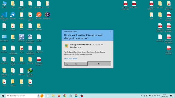This screenshot has width=175, height=98.
Task: Select the logo folder on desktop
Action: point(160,16)
